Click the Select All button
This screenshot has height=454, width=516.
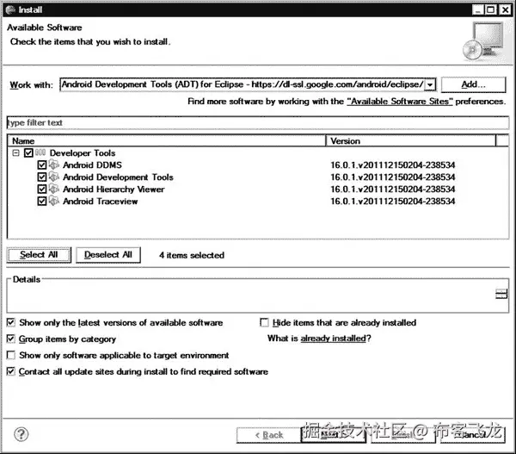tap(39, 255)
